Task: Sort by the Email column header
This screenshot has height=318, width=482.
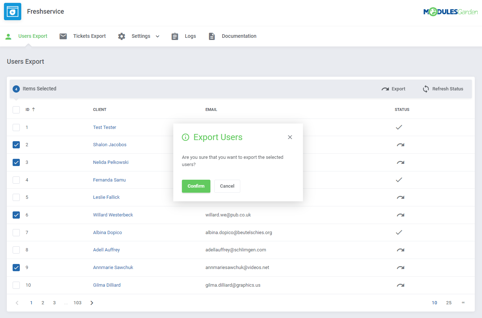Action: coord(211,109)
